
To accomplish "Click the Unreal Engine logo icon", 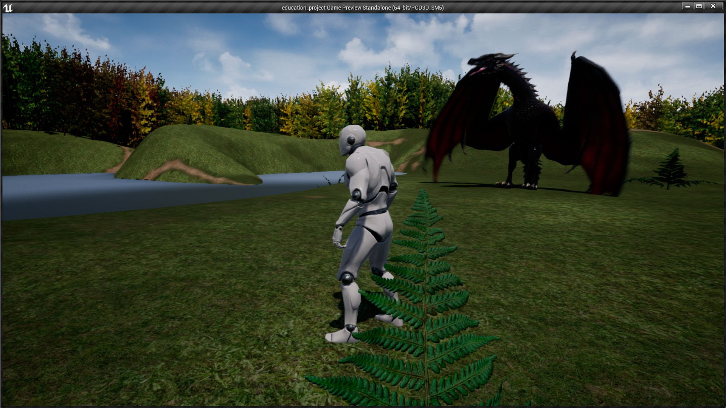I will point(8,8).
